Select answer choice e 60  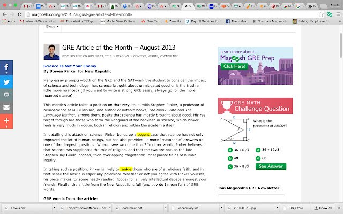click(x=261, y=158)
